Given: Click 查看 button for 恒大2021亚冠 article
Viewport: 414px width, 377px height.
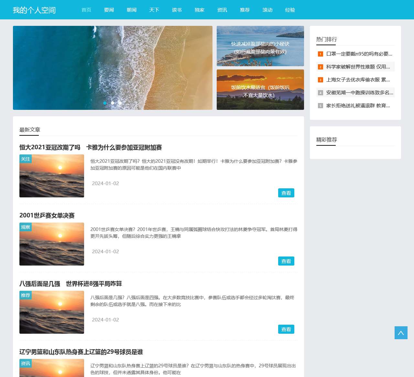Looking at the screenshot, I should coord(286,193).
